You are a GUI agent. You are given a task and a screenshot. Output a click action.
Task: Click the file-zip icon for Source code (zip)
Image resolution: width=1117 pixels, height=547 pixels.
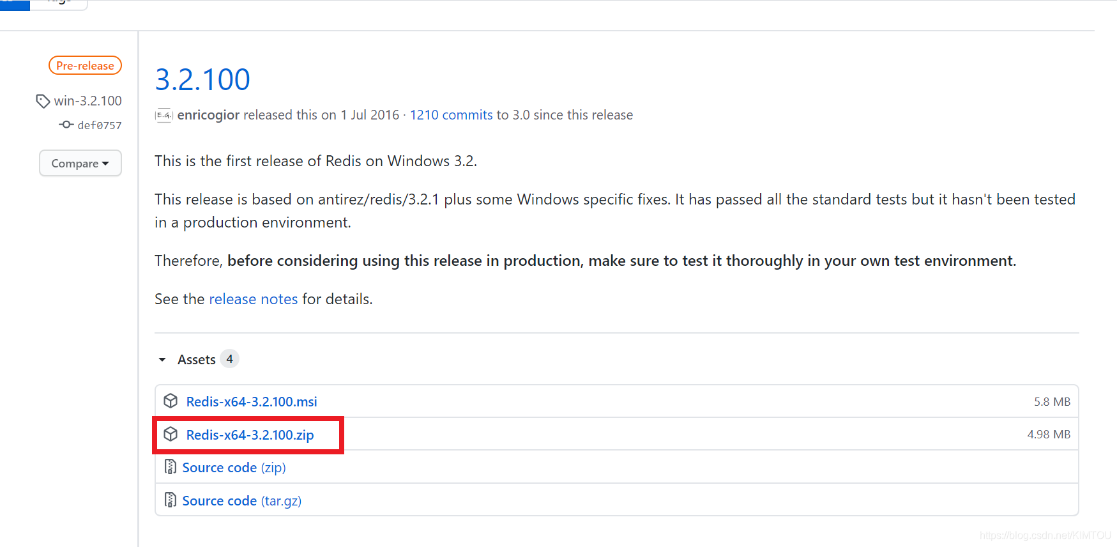point(171,467)
